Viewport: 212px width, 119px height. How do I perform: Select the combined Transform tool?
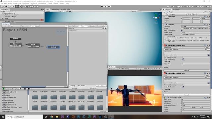tap(20, 7)
